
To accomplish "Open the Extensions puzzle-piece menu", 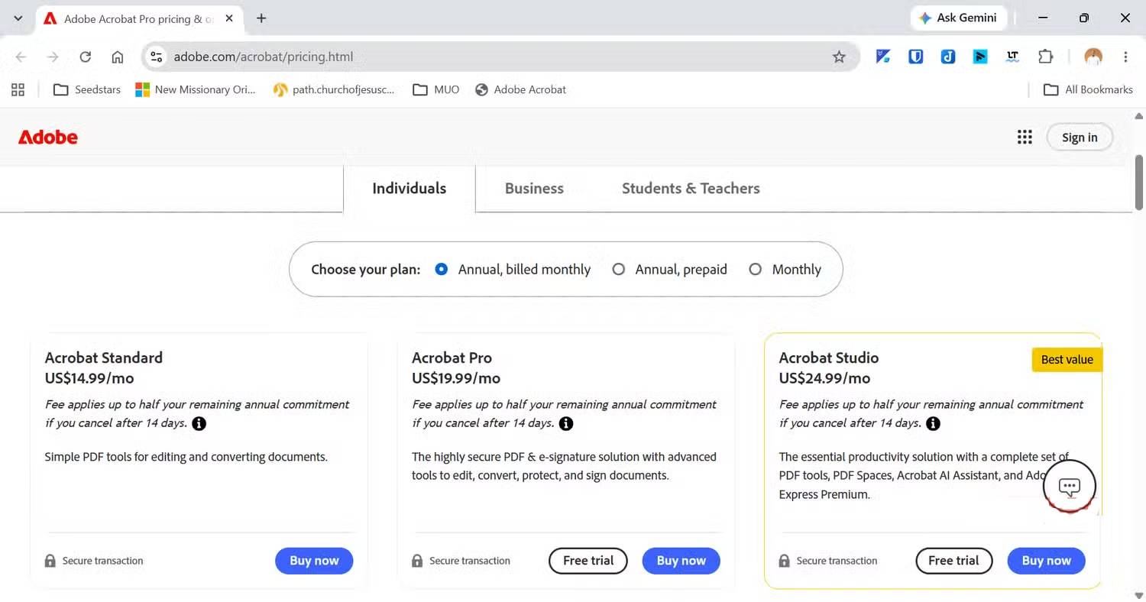I will [x=1045, y=57].
